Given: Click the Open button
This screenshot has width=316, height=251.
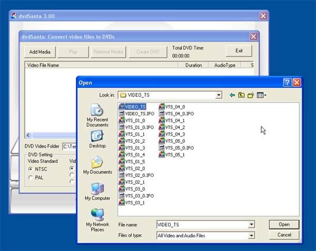Looking at the screenshot, I should (x=284, y=224).
